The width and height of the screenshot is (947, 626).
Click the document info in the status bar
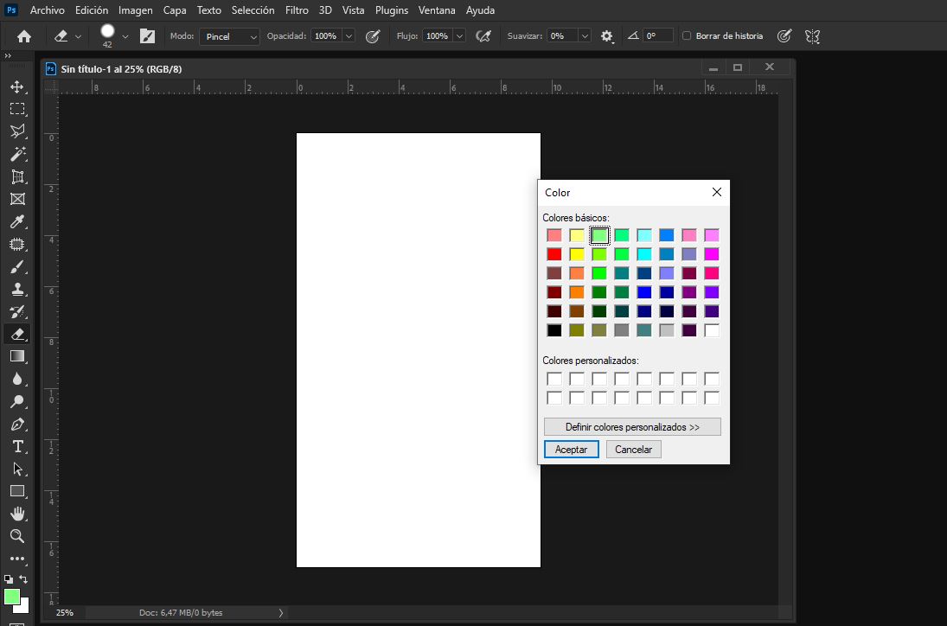[x=181, y=611]
